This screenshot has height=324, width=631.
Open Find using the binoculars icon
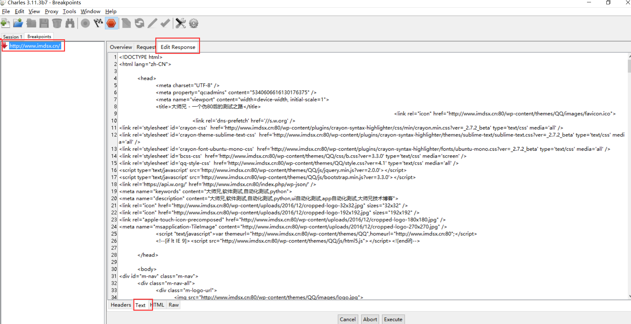pos(70,23)
